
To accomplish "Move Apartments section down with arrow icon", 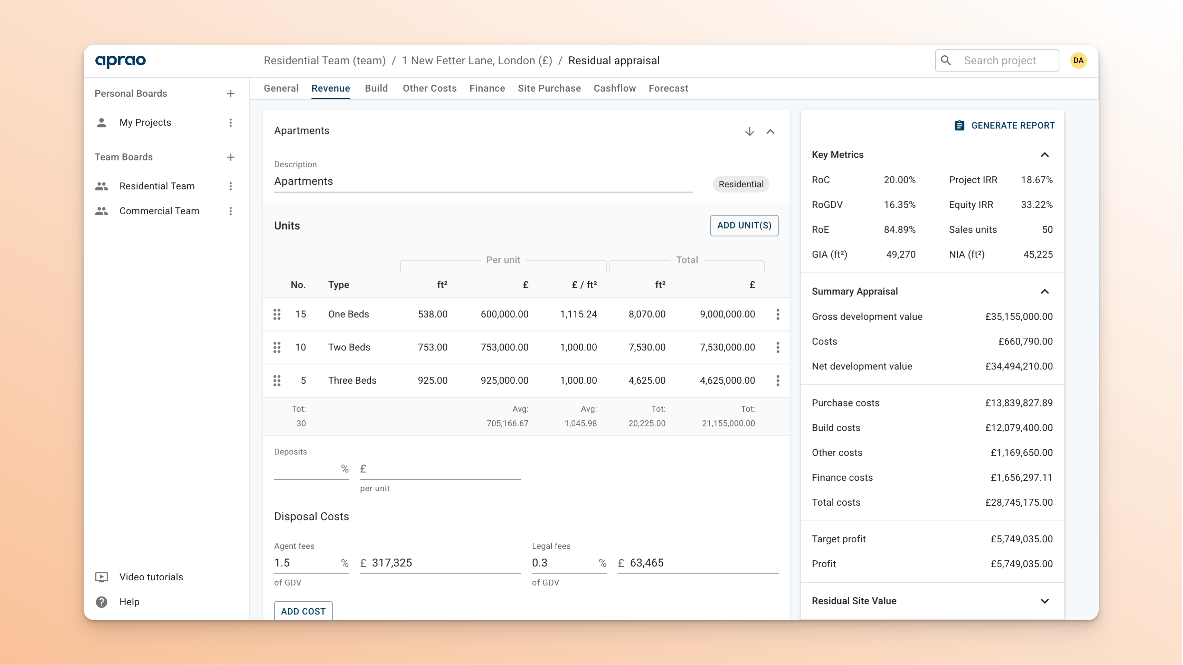I will (749, 131).
